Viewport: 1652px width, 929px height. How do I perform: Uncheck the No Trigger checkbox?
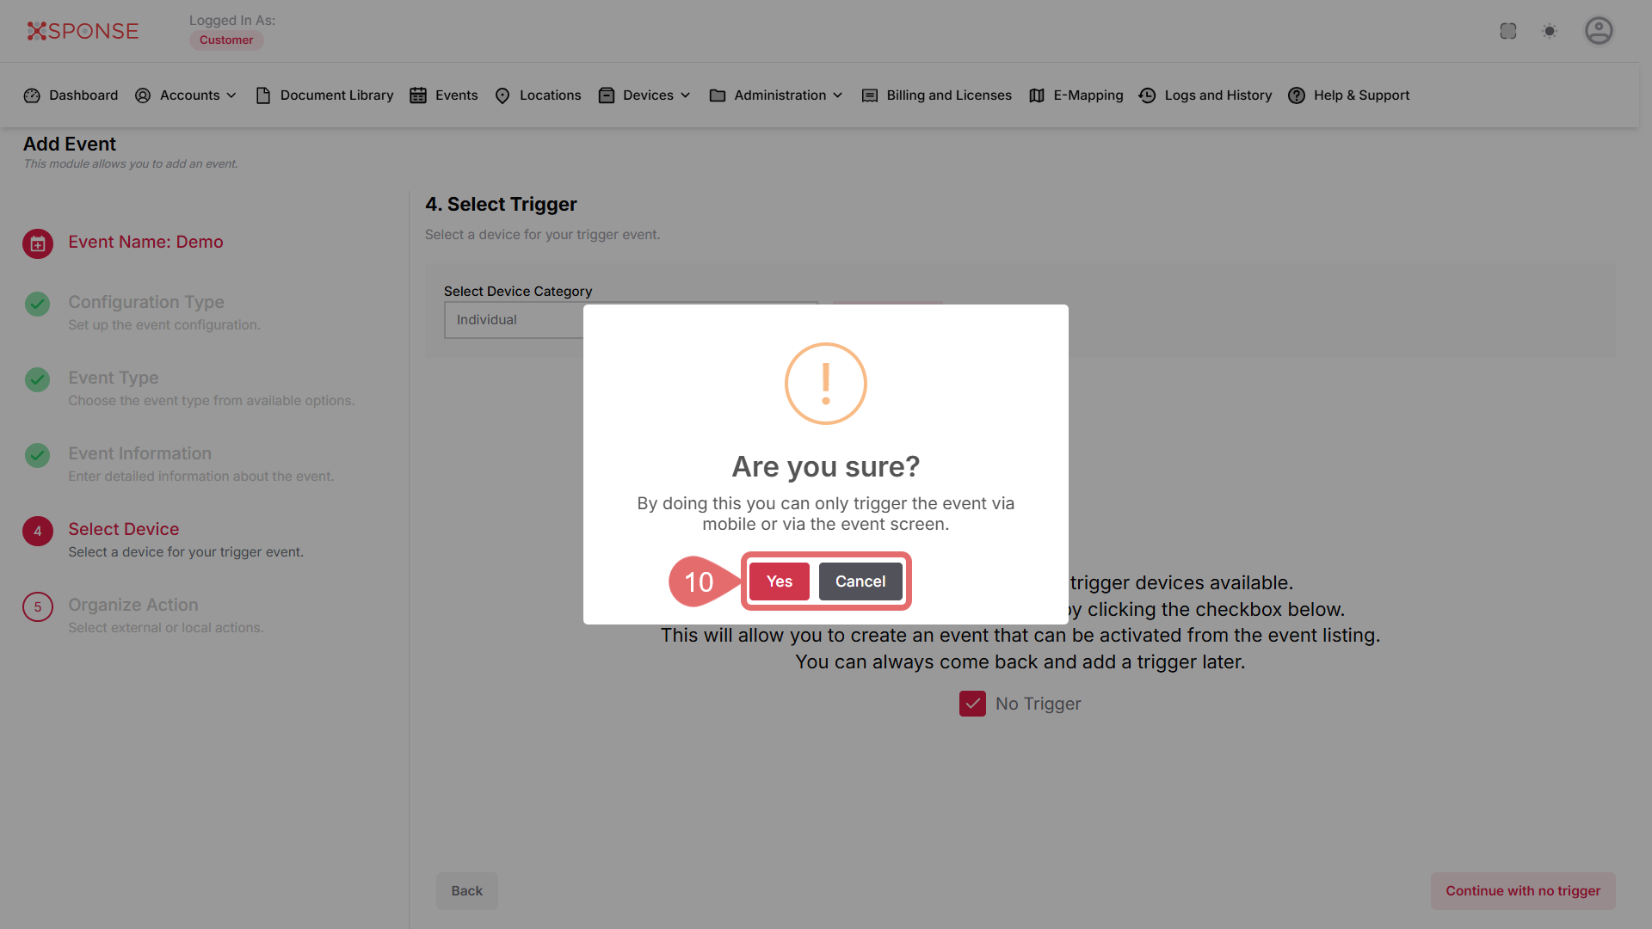coord(972,704)
